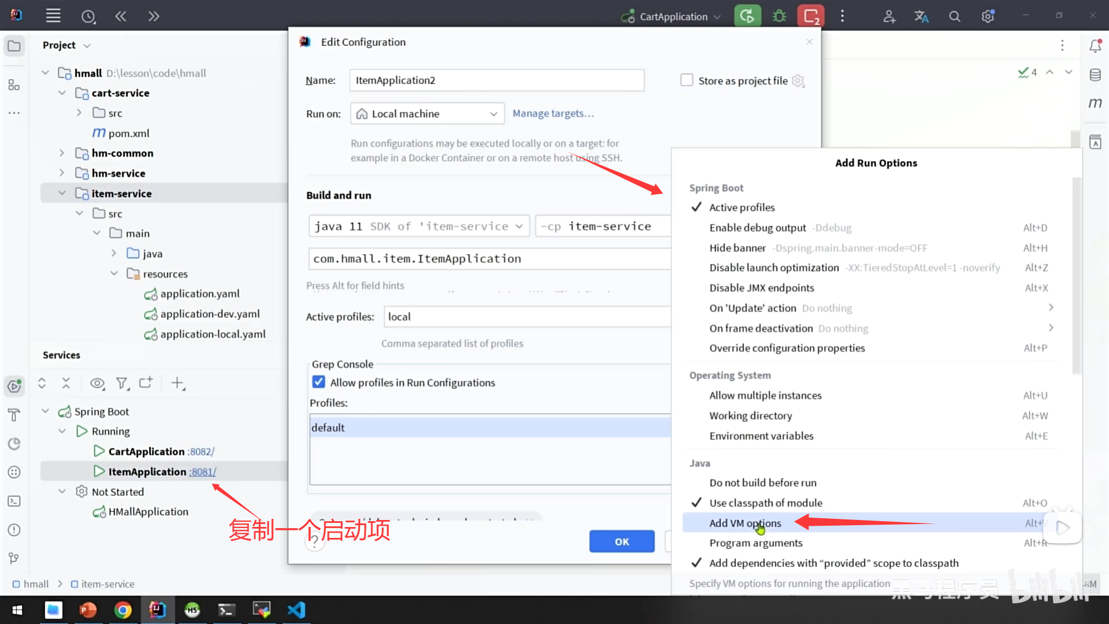Click the Services filter funnel icon
Image resolution: width=1109 pixels, height=624 pixels.
pos(121,383)
